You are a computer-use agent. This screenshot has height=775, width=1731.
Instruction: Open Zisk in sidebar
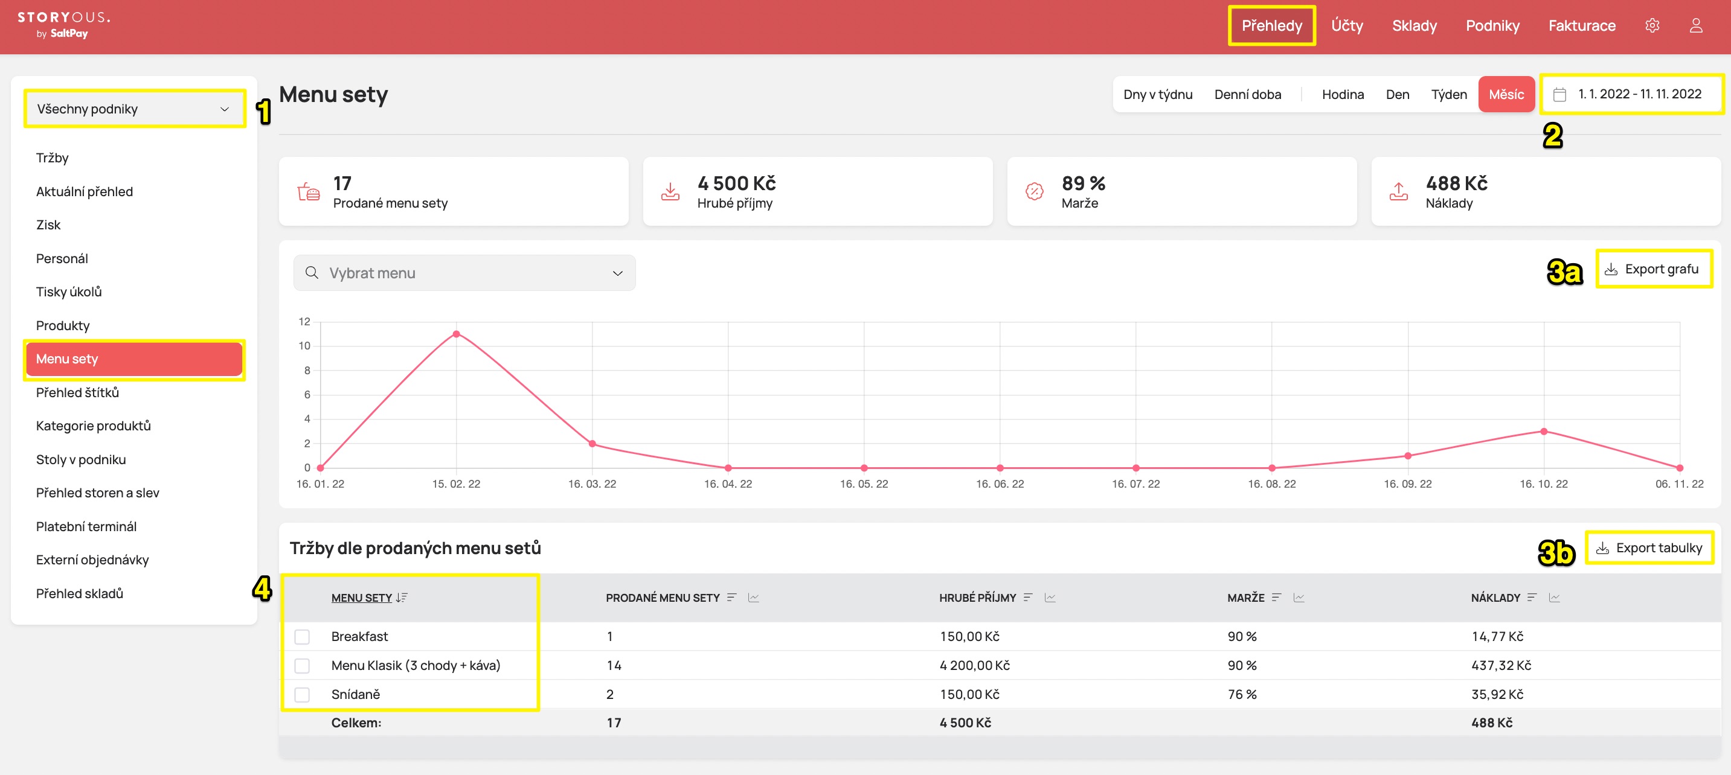pos(48,225)
